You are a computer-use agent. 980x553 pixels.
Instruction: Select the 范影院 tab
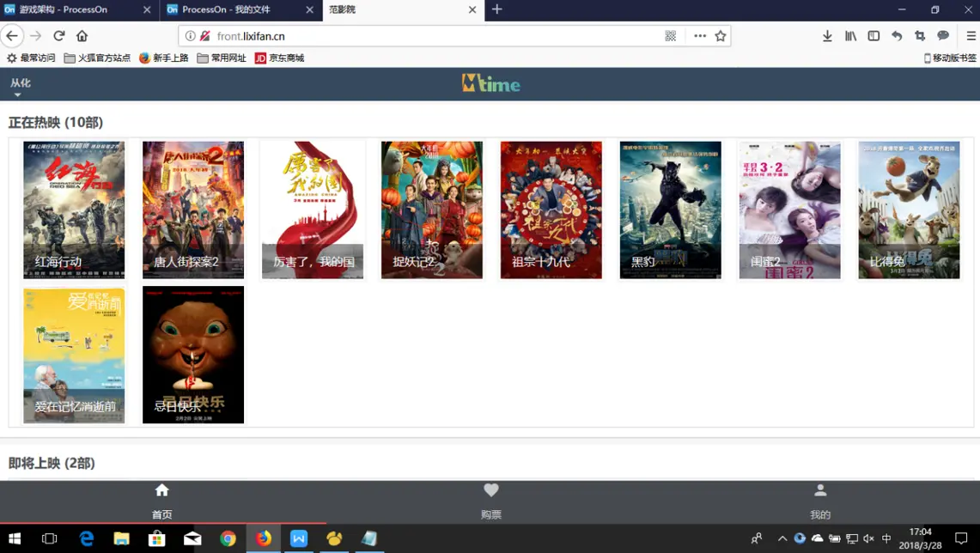click(x=403, y=9)
